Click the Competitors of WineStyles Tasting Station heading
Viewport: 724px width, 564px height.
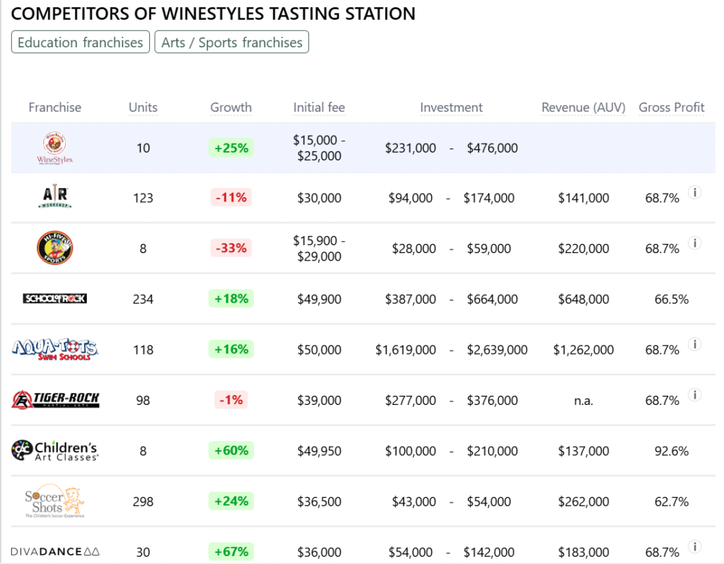click(213, 13)
